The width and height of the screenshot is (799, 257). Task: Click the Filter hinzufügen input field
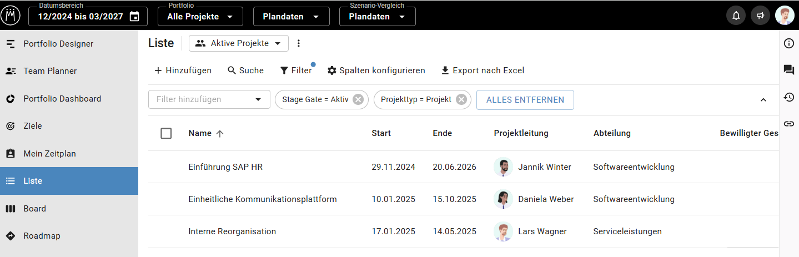pyautogui.click(x=209, y=99)
